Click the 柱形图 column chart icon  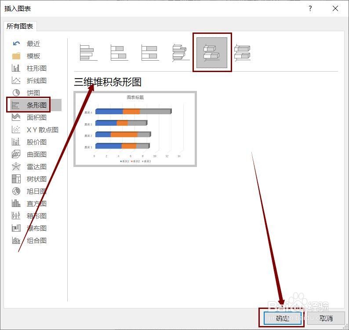(x=16, y=68)
